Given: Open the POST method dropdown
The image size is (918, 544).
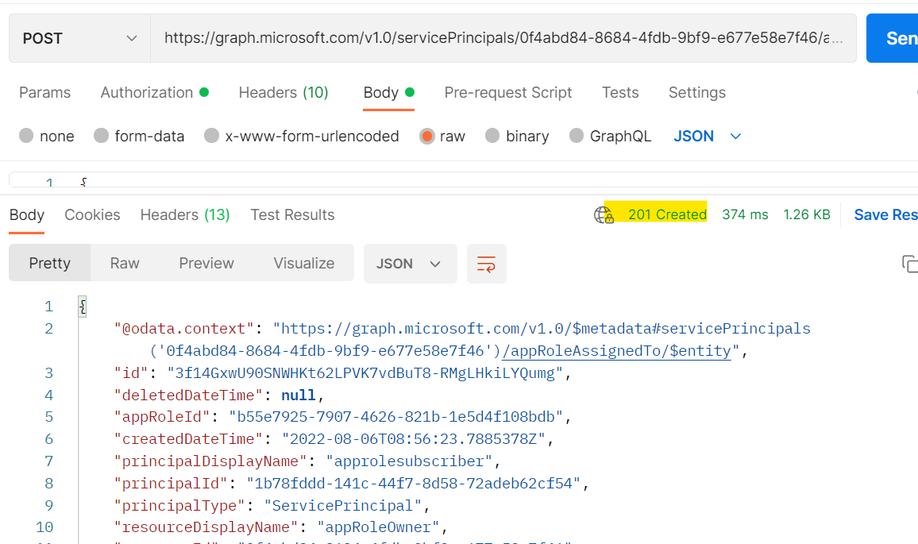Looking at the screenshot, I should coord(79,38).
